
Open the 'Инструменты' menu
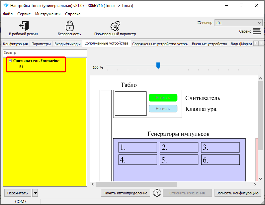click(x=48, y=14)
